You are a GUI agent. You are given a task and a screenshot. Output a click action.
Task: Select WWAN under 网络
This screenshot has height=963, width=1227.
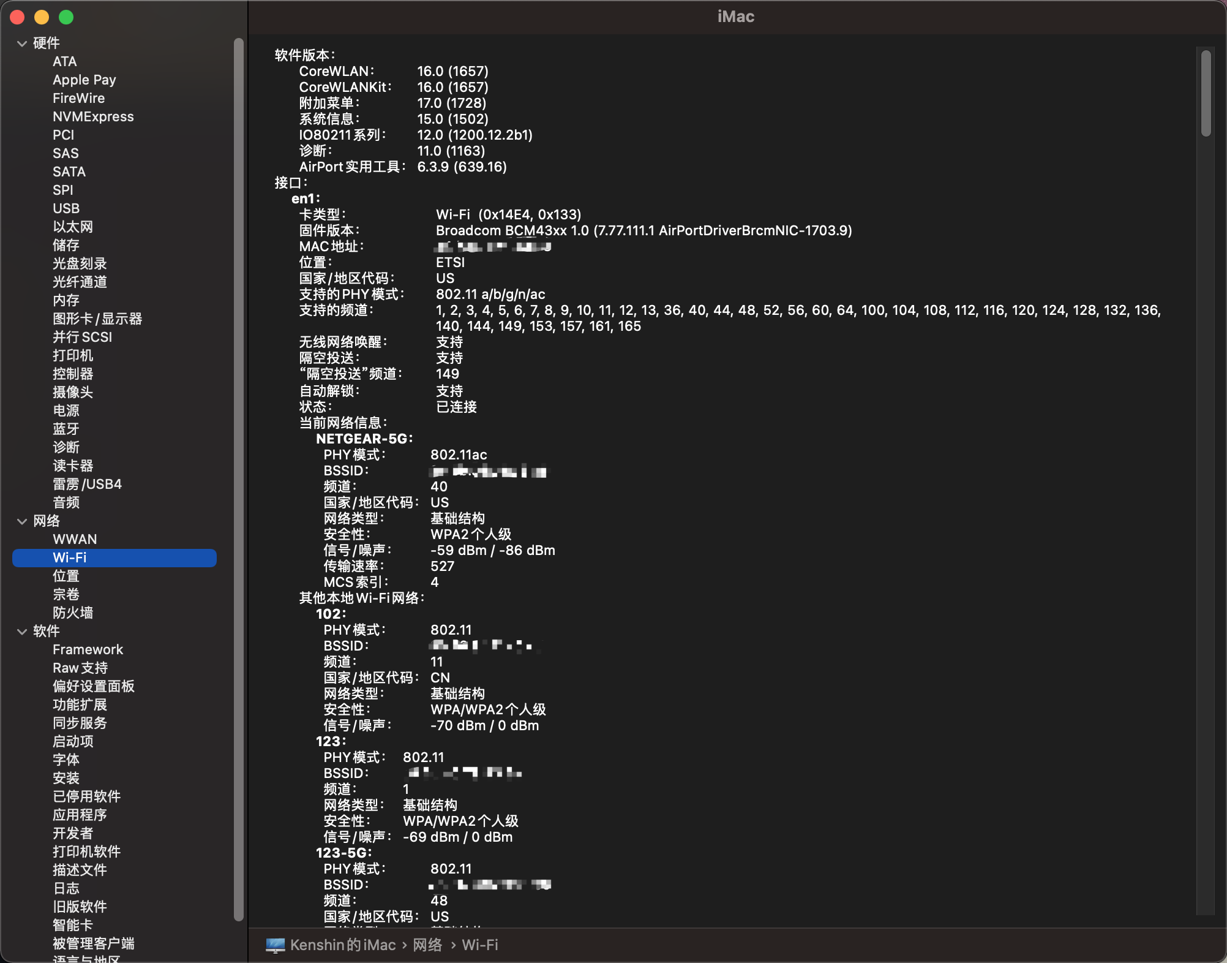[75, 539]
